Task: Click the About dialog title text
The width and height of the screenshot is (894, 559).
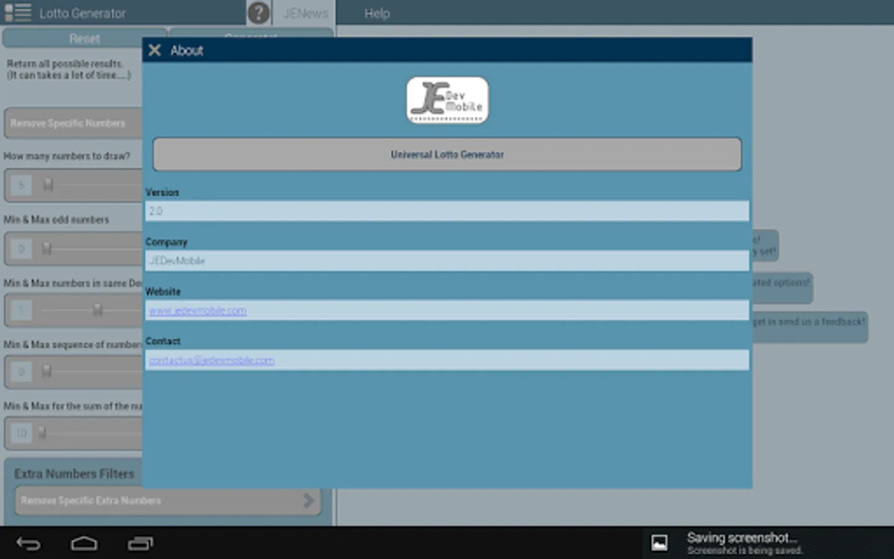Action: pyautogui.click(x=187, y=50)
